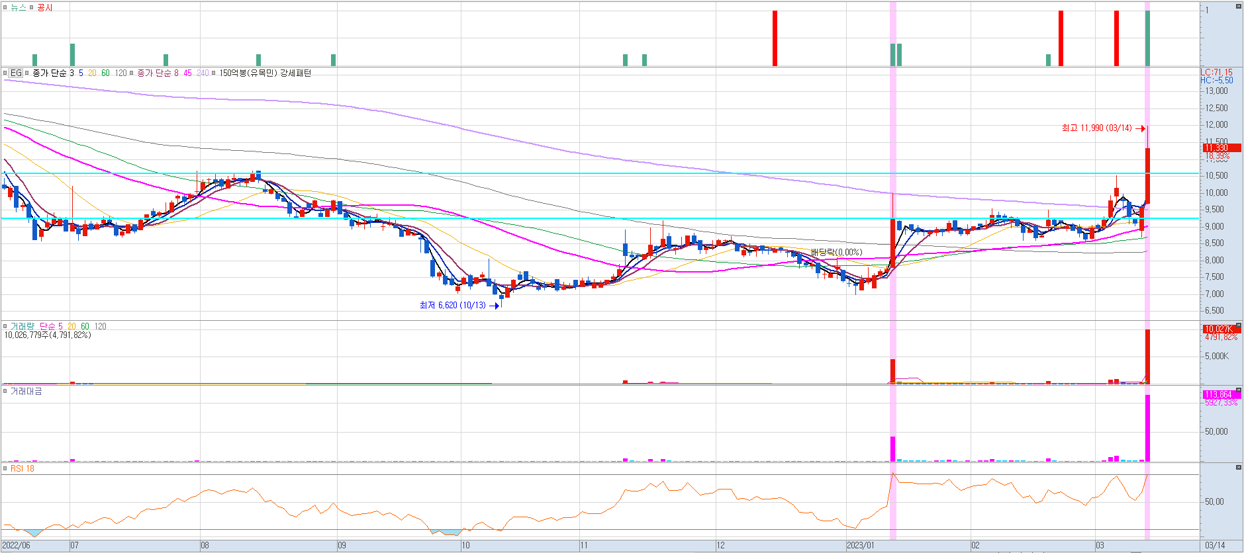The image size is (1244, 553).
Task: Click the HC:-5.50 readout
Action: tap(1217, 80)
